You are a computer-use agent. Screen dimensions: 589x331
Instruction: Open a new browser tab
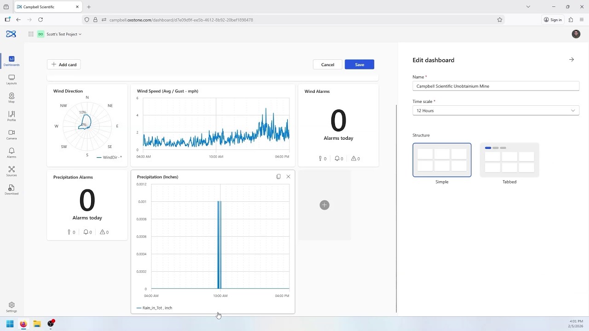(x=89, y=7)
